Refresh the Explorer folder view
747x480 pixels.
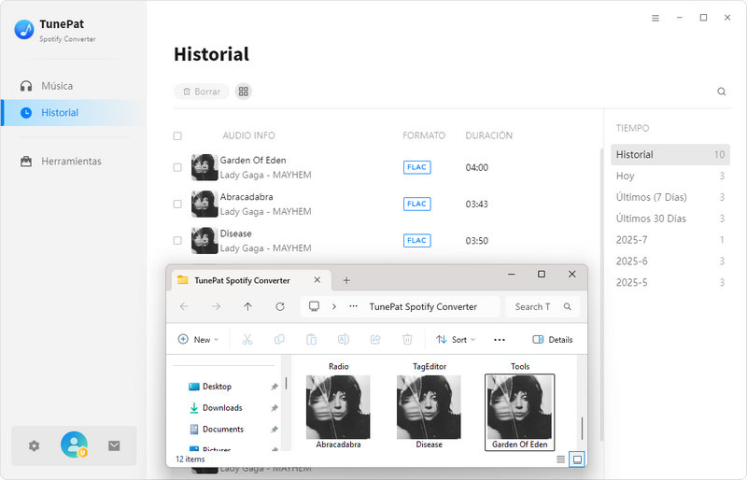click(x=280, y=307)
